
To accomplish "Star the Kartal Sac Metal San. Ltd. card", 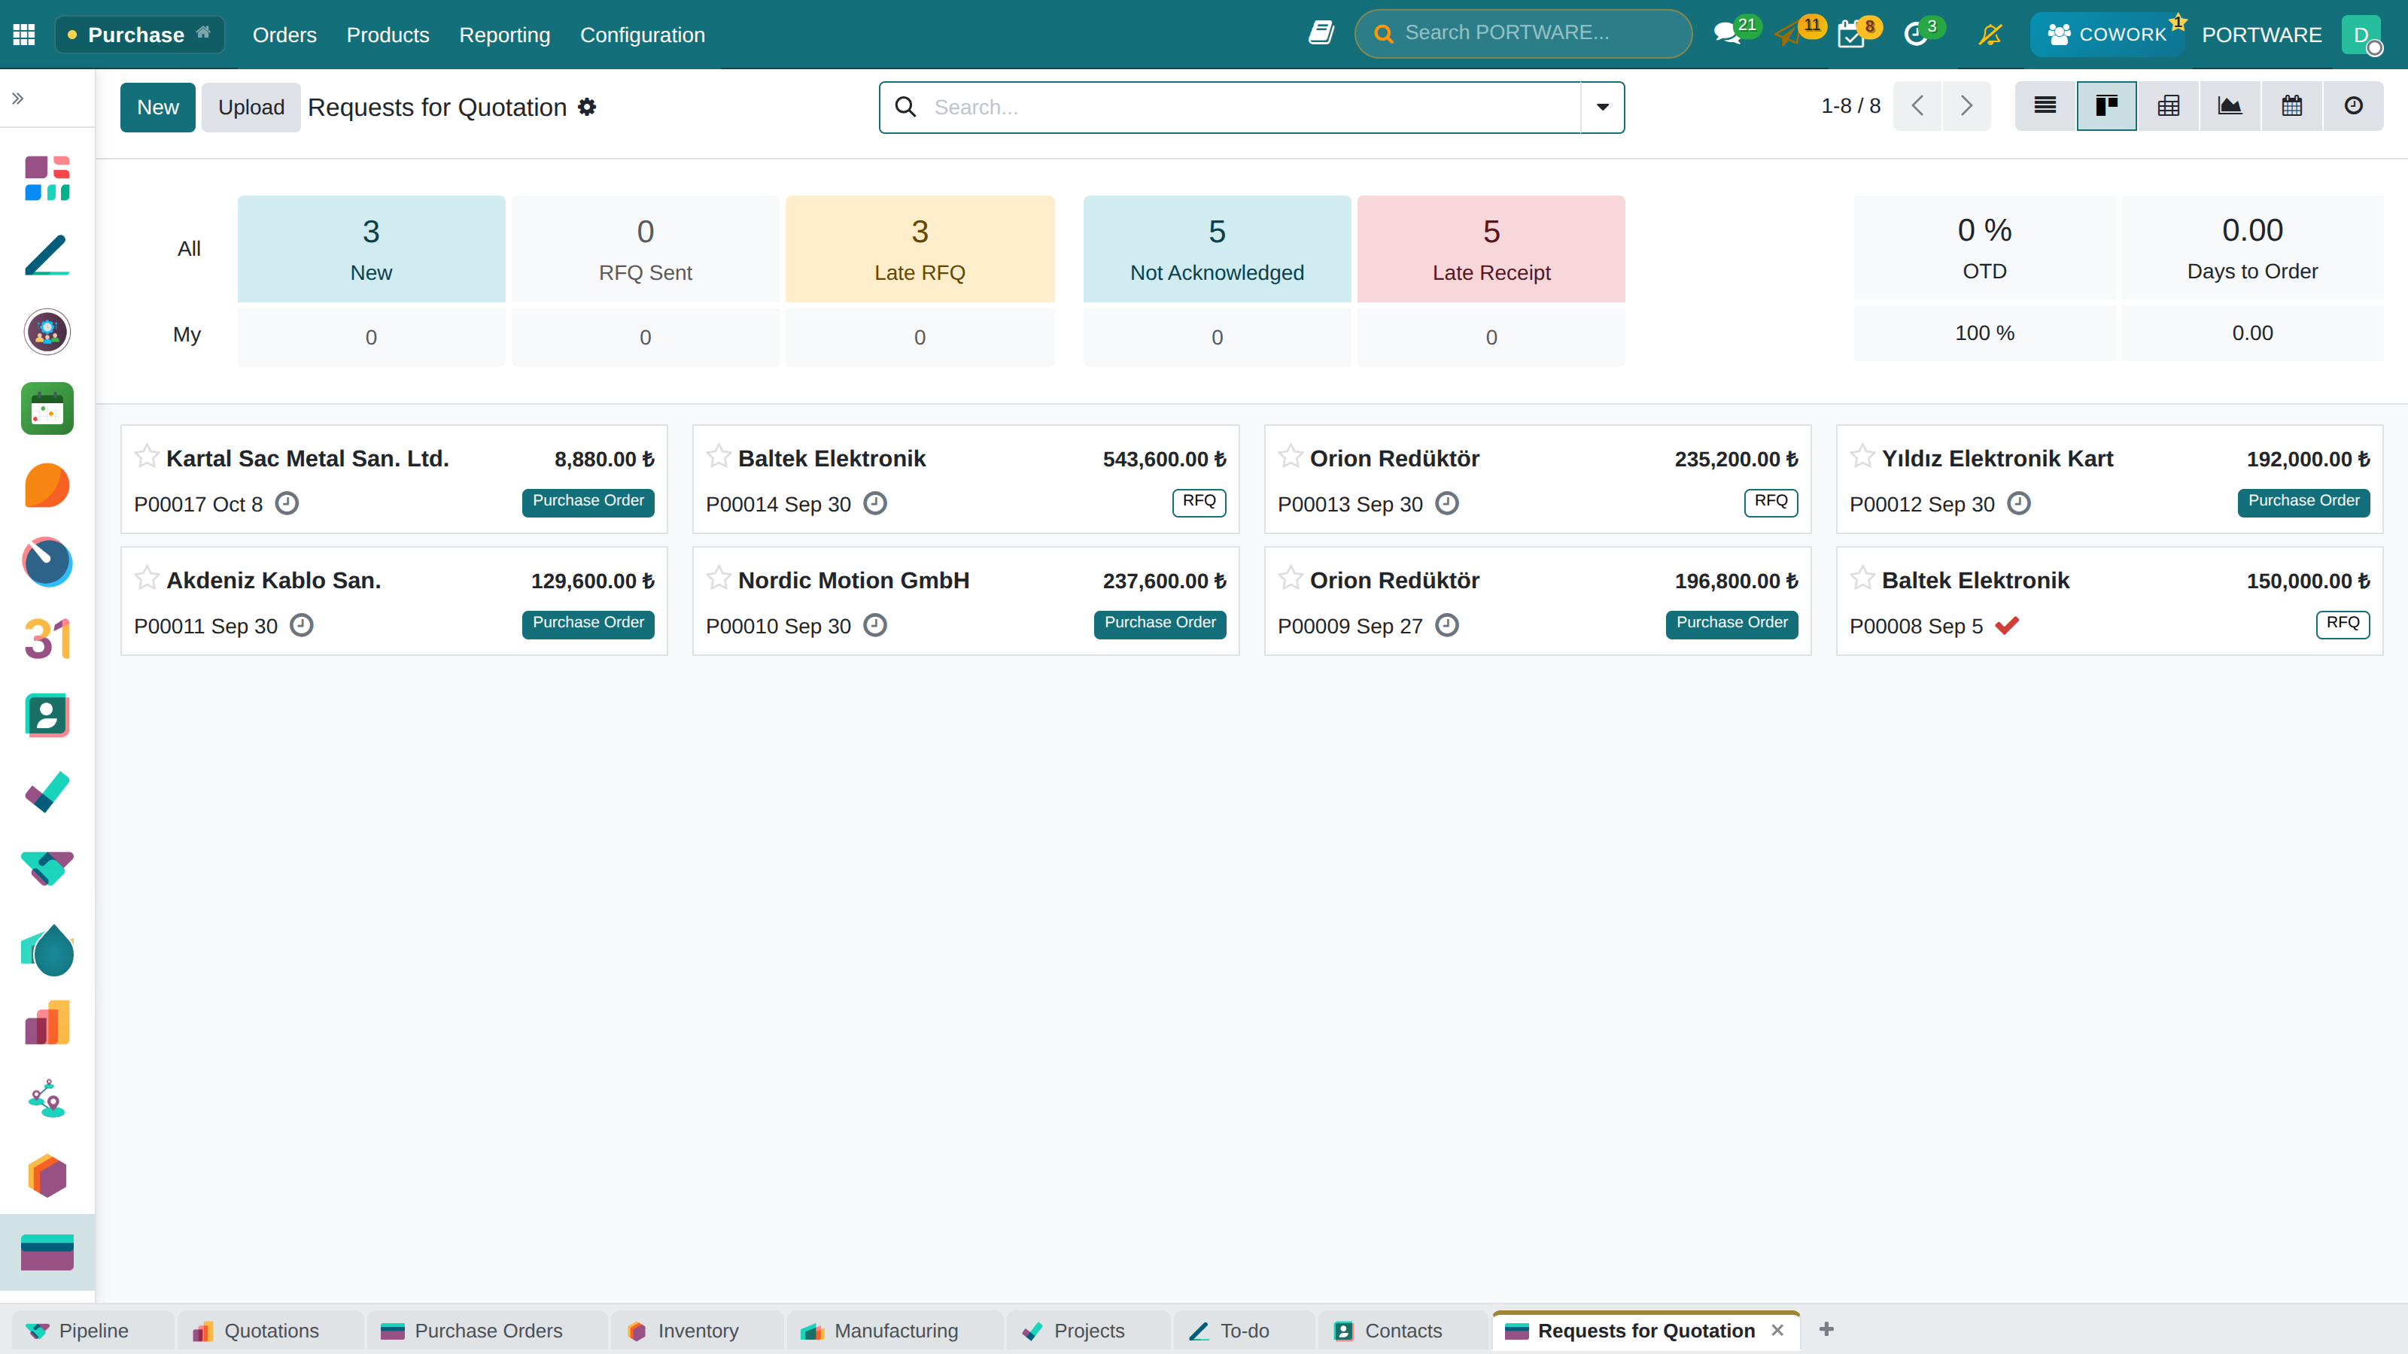I will 147,456.
